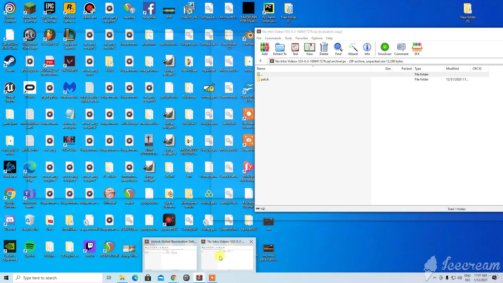Open the Action Center notifications icon

(494, 278)
